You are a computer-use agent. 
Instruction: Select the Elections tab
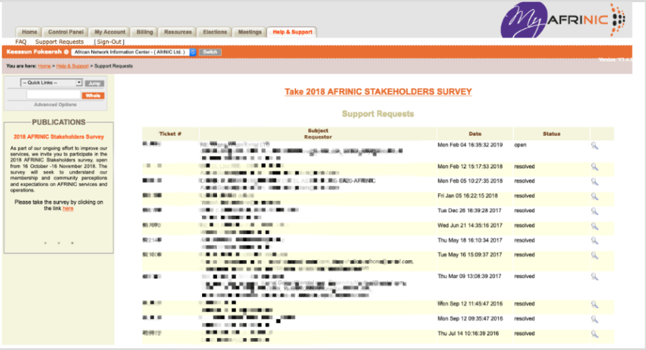215,32
